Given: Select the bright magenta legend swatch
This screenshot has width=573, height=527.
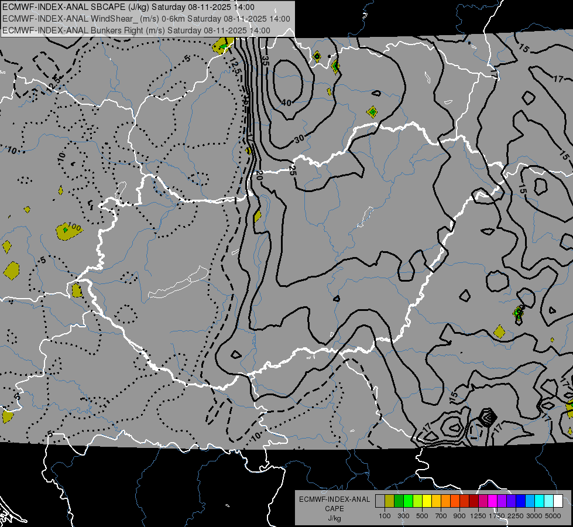Looking at the screenshot, I should coord(493,501).
